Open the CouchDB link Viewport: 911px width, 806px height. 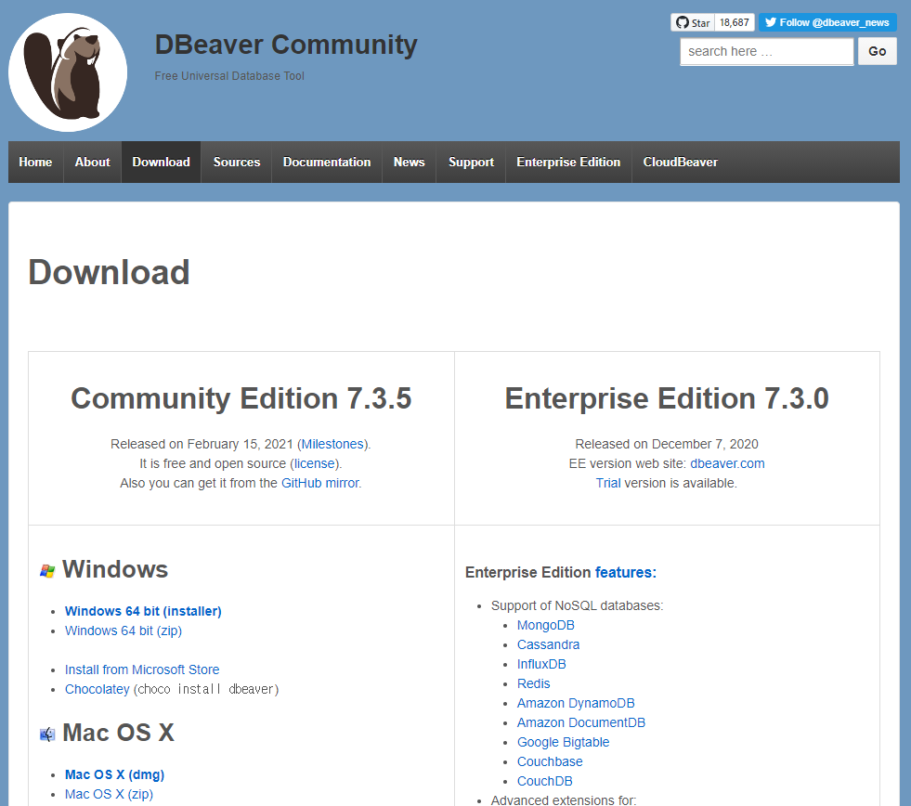[x=545, y=782]
